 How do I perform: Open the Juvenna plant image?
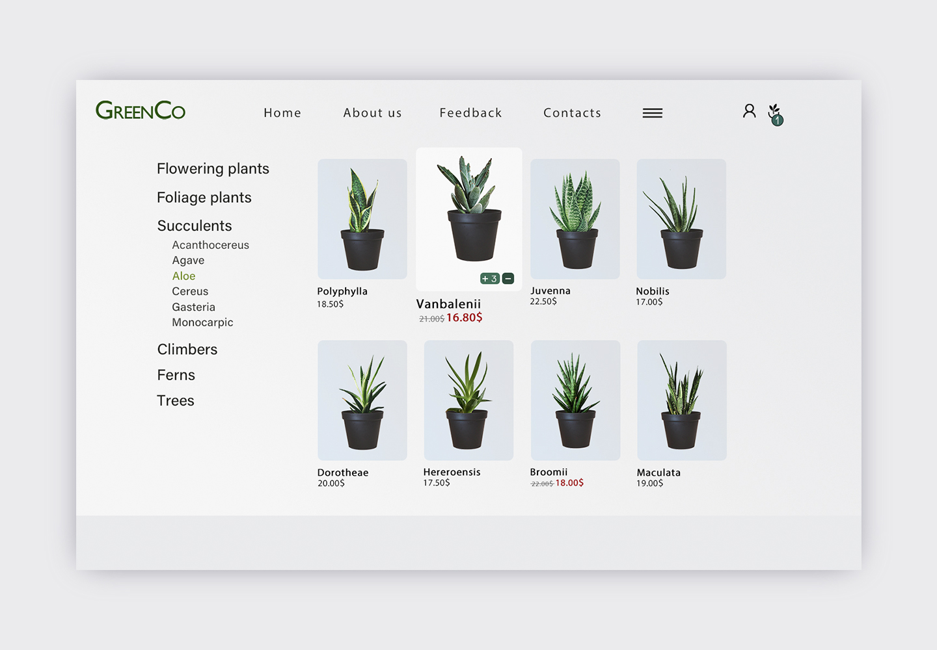tap(575, 219)
